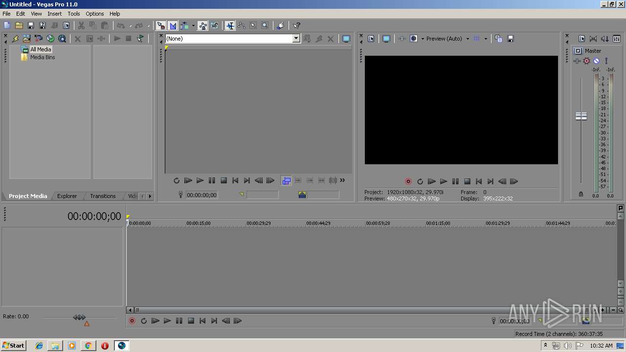Screen dimensions: 626x352
Task: Click Dim output icon in mixer
Action: coord(605,39)
